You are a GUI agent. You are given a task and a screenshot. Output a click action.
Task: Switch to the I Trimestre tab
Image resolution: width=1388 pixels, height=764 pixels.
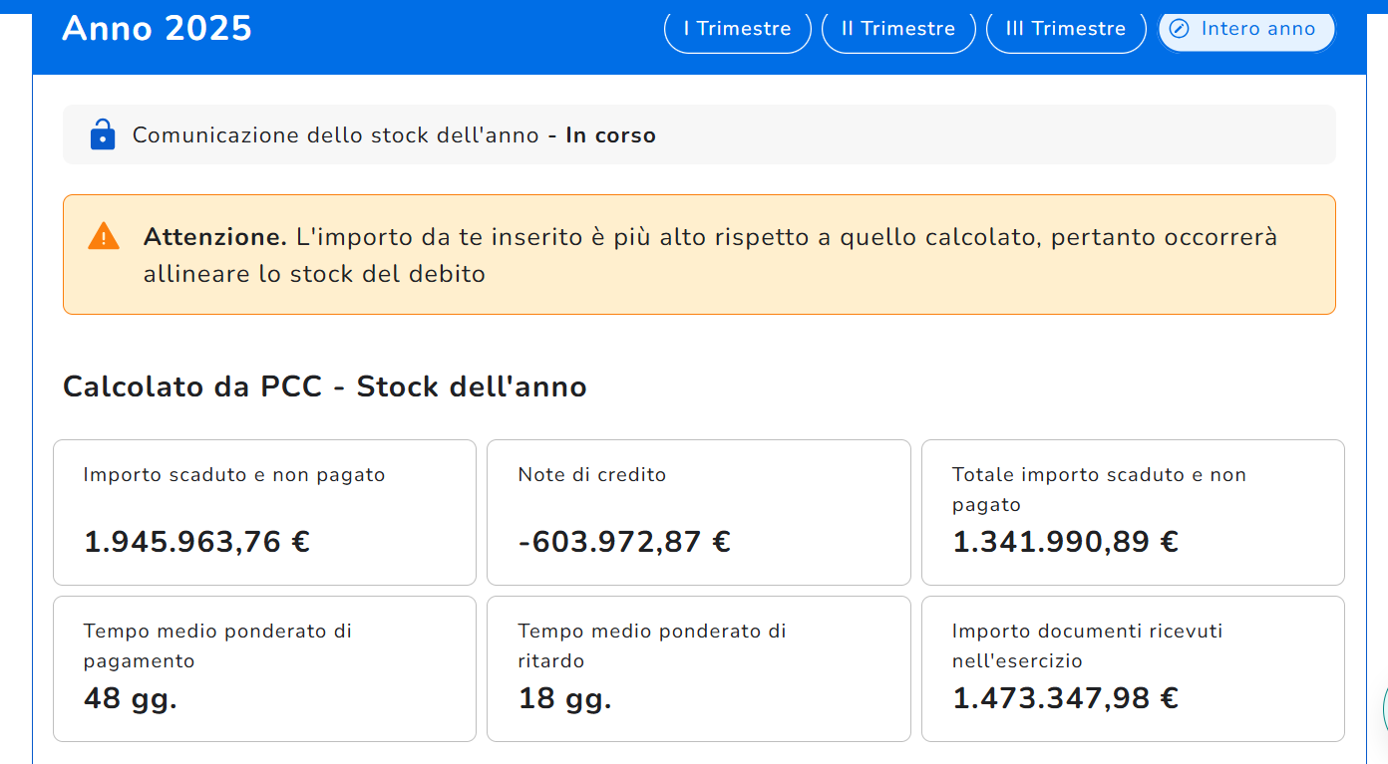tap(737, 29)
